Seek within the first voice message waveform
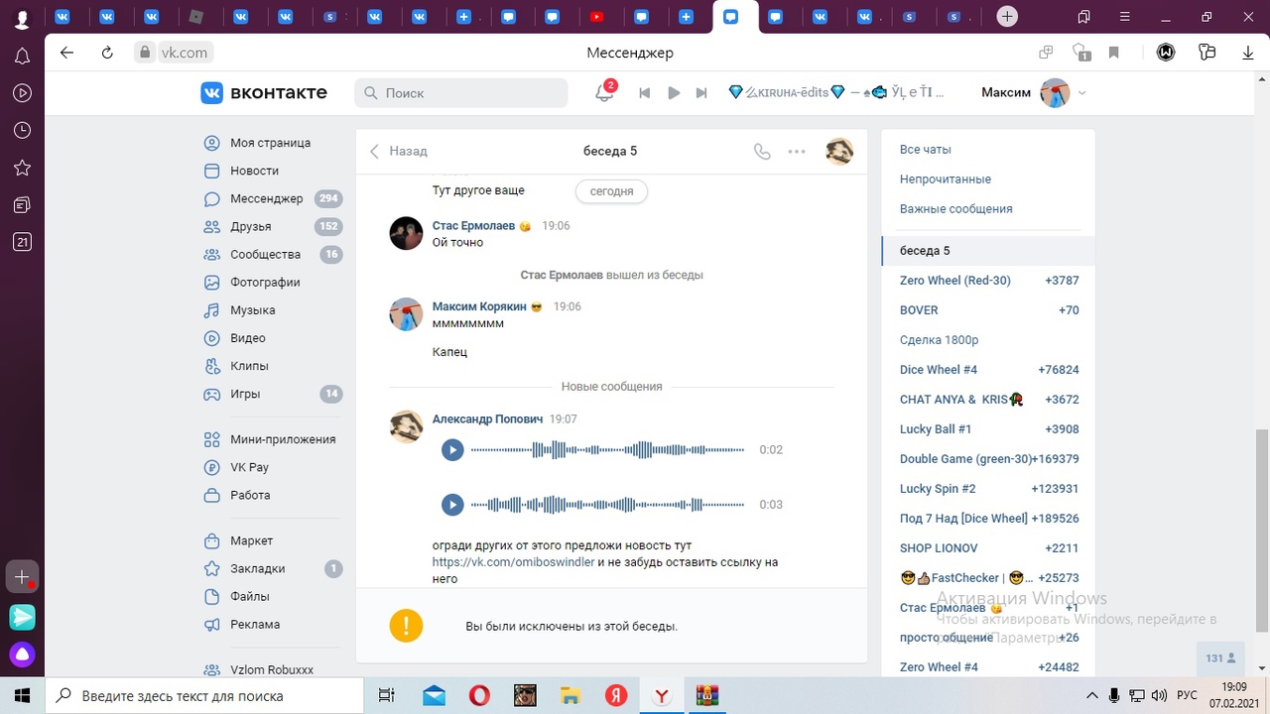Viewport: 1270px width, 714px height. [607, 450]
